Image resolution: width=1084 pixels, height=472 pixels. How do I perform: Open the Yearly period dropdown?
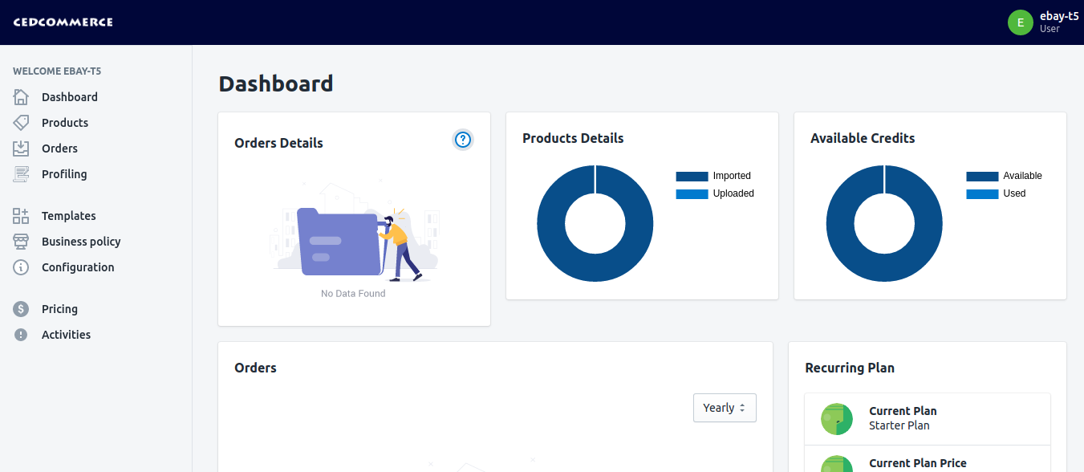(725, 408)
